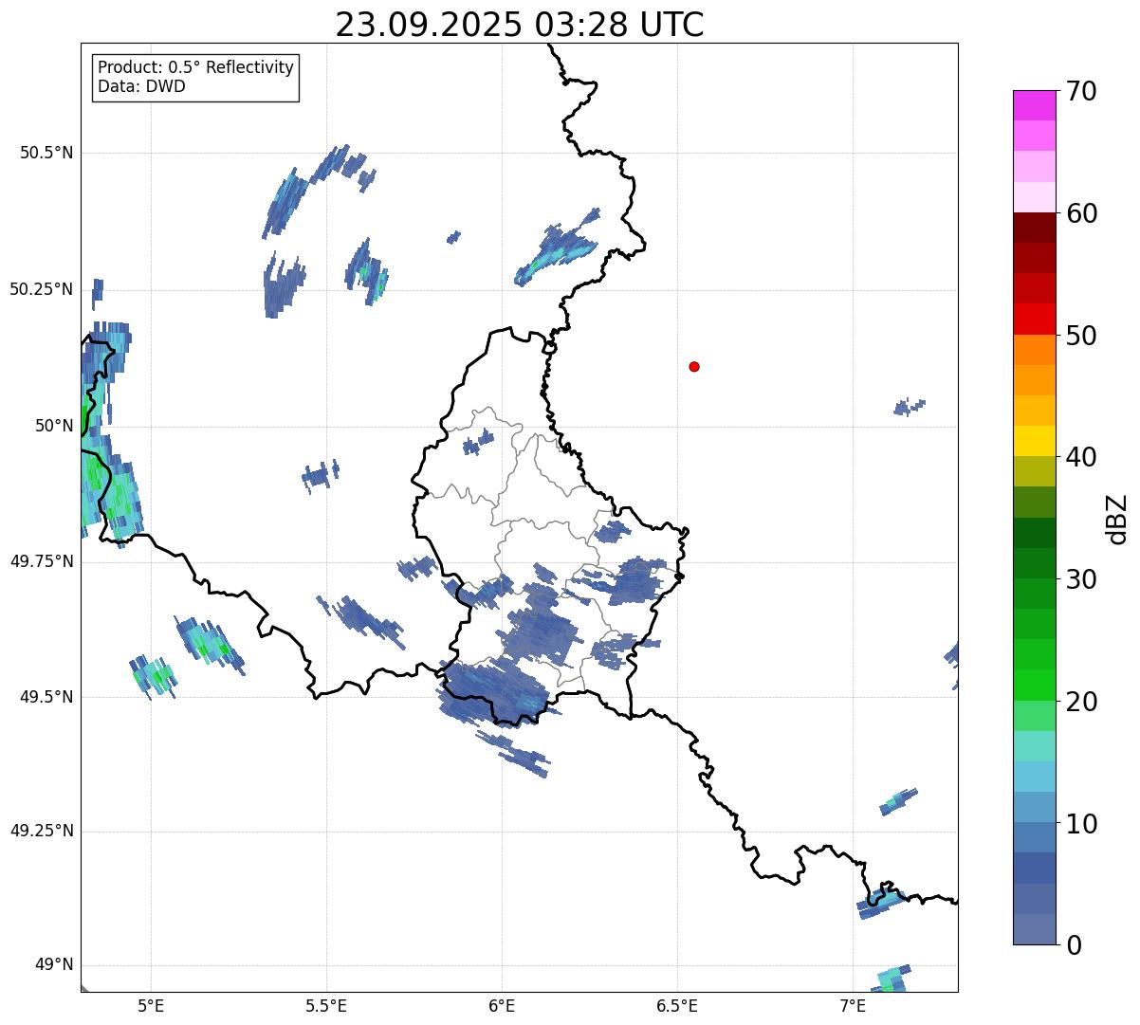Click the 49°N latitude label
Screen dimensions: 1140x1025
55,965
